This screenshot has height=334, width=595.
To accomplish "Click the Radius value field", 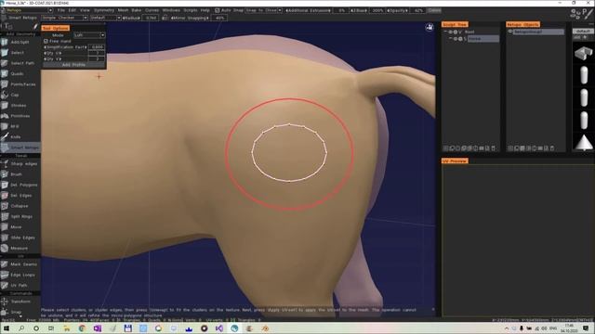I will coord(151,18).
